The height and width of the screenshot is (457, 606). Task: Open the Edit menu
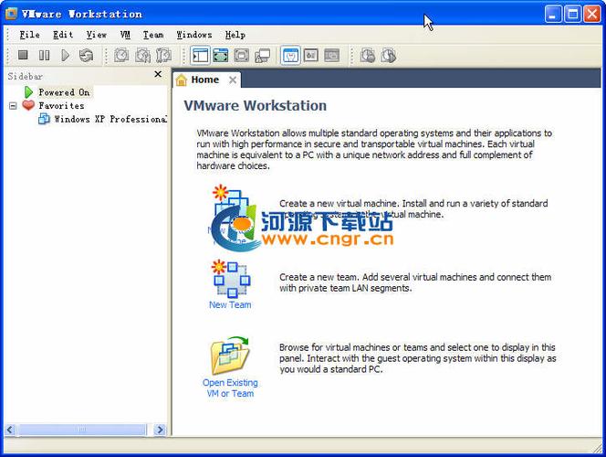point(63,35)
